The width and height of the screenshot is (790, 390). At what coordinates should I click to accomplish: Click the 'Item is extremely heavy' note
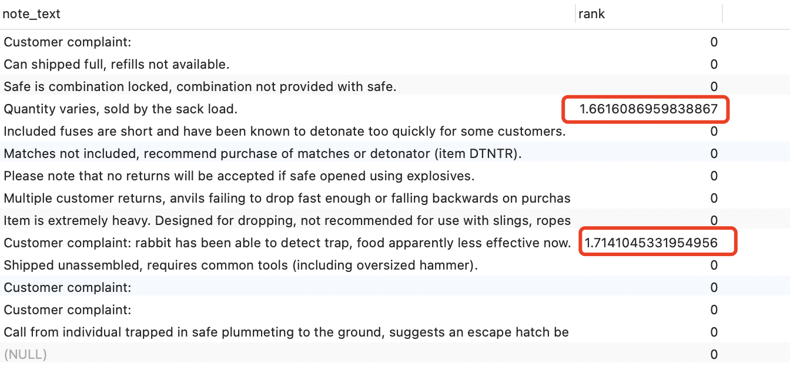[x=287, y=221]
